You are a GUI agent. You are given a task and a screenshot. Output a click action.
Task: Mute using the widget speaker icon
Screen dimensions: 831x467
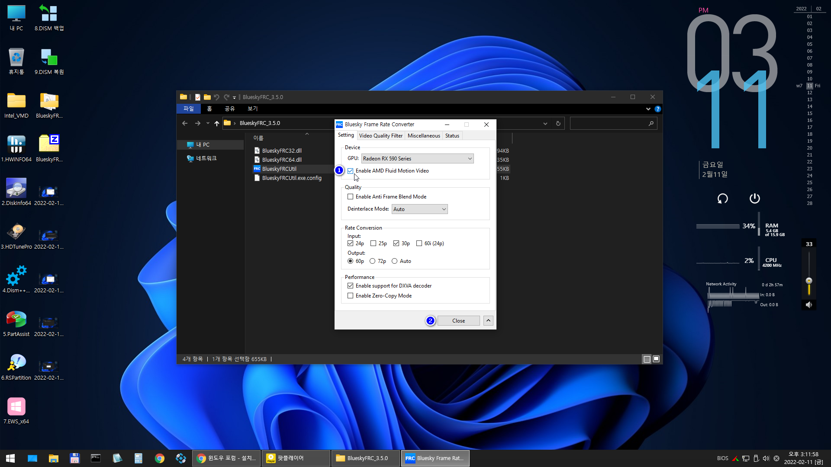pos(808,305)
